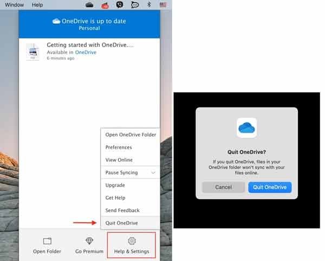Click the '6 minutes ago' timestamp
Screen dimensions: 325x261
(61, 59)
